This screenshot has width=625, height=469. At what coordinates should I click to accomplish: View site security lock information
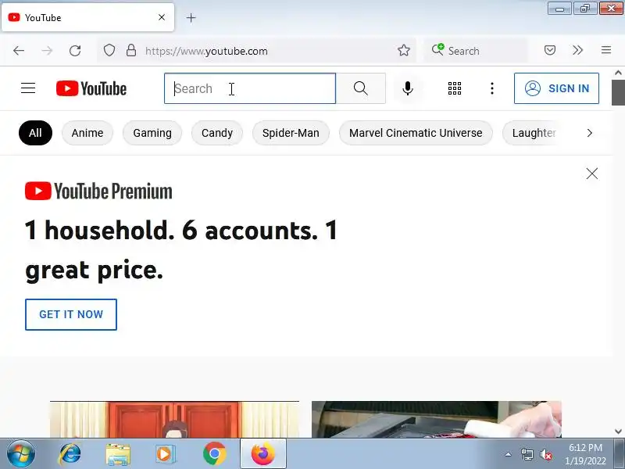click(x=131, y=50)
